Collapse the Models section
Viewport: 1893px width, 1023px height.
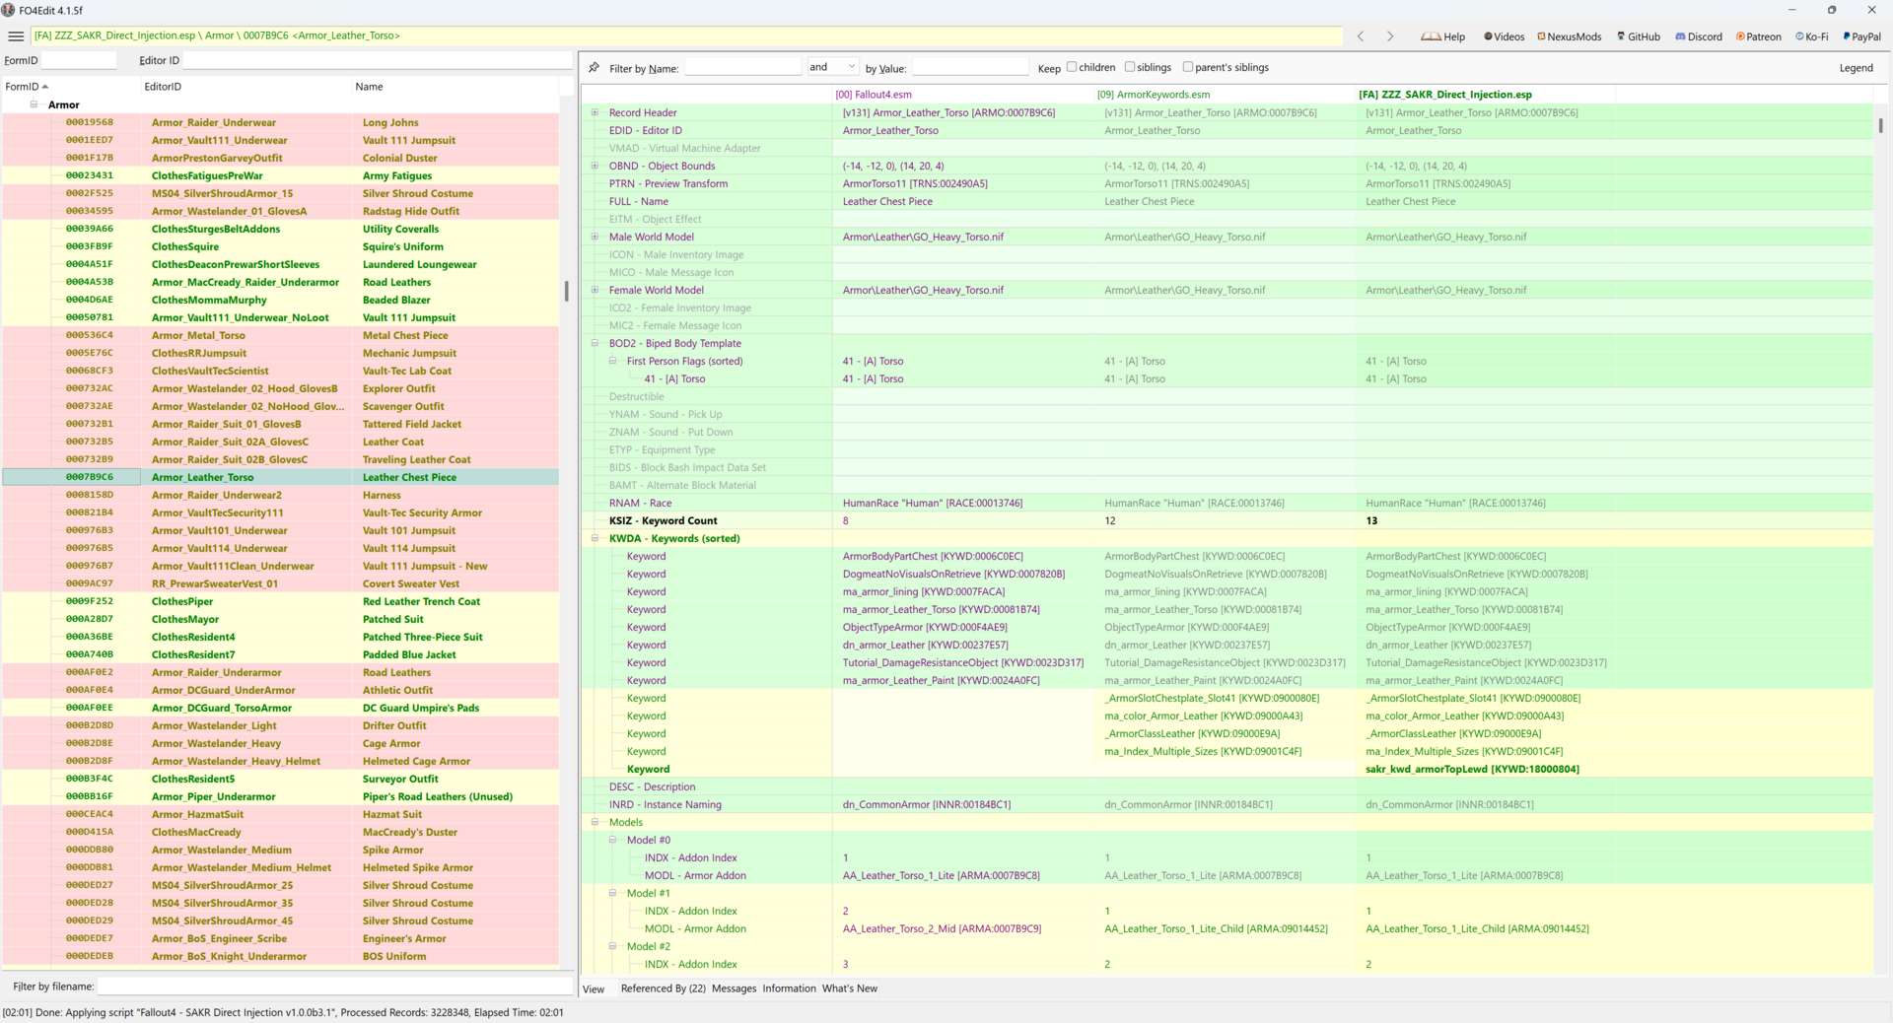595,822
